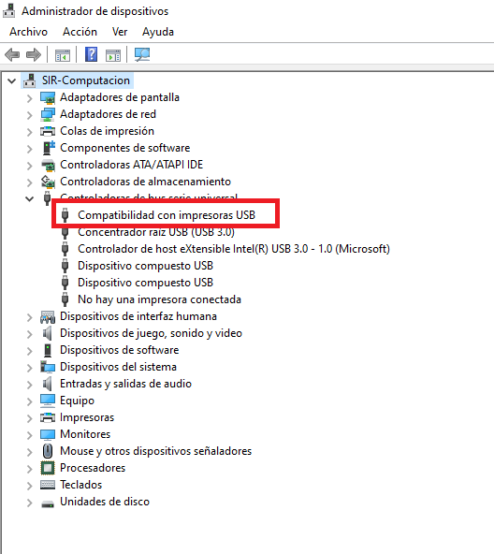Select Equipo label

point(78,401)
